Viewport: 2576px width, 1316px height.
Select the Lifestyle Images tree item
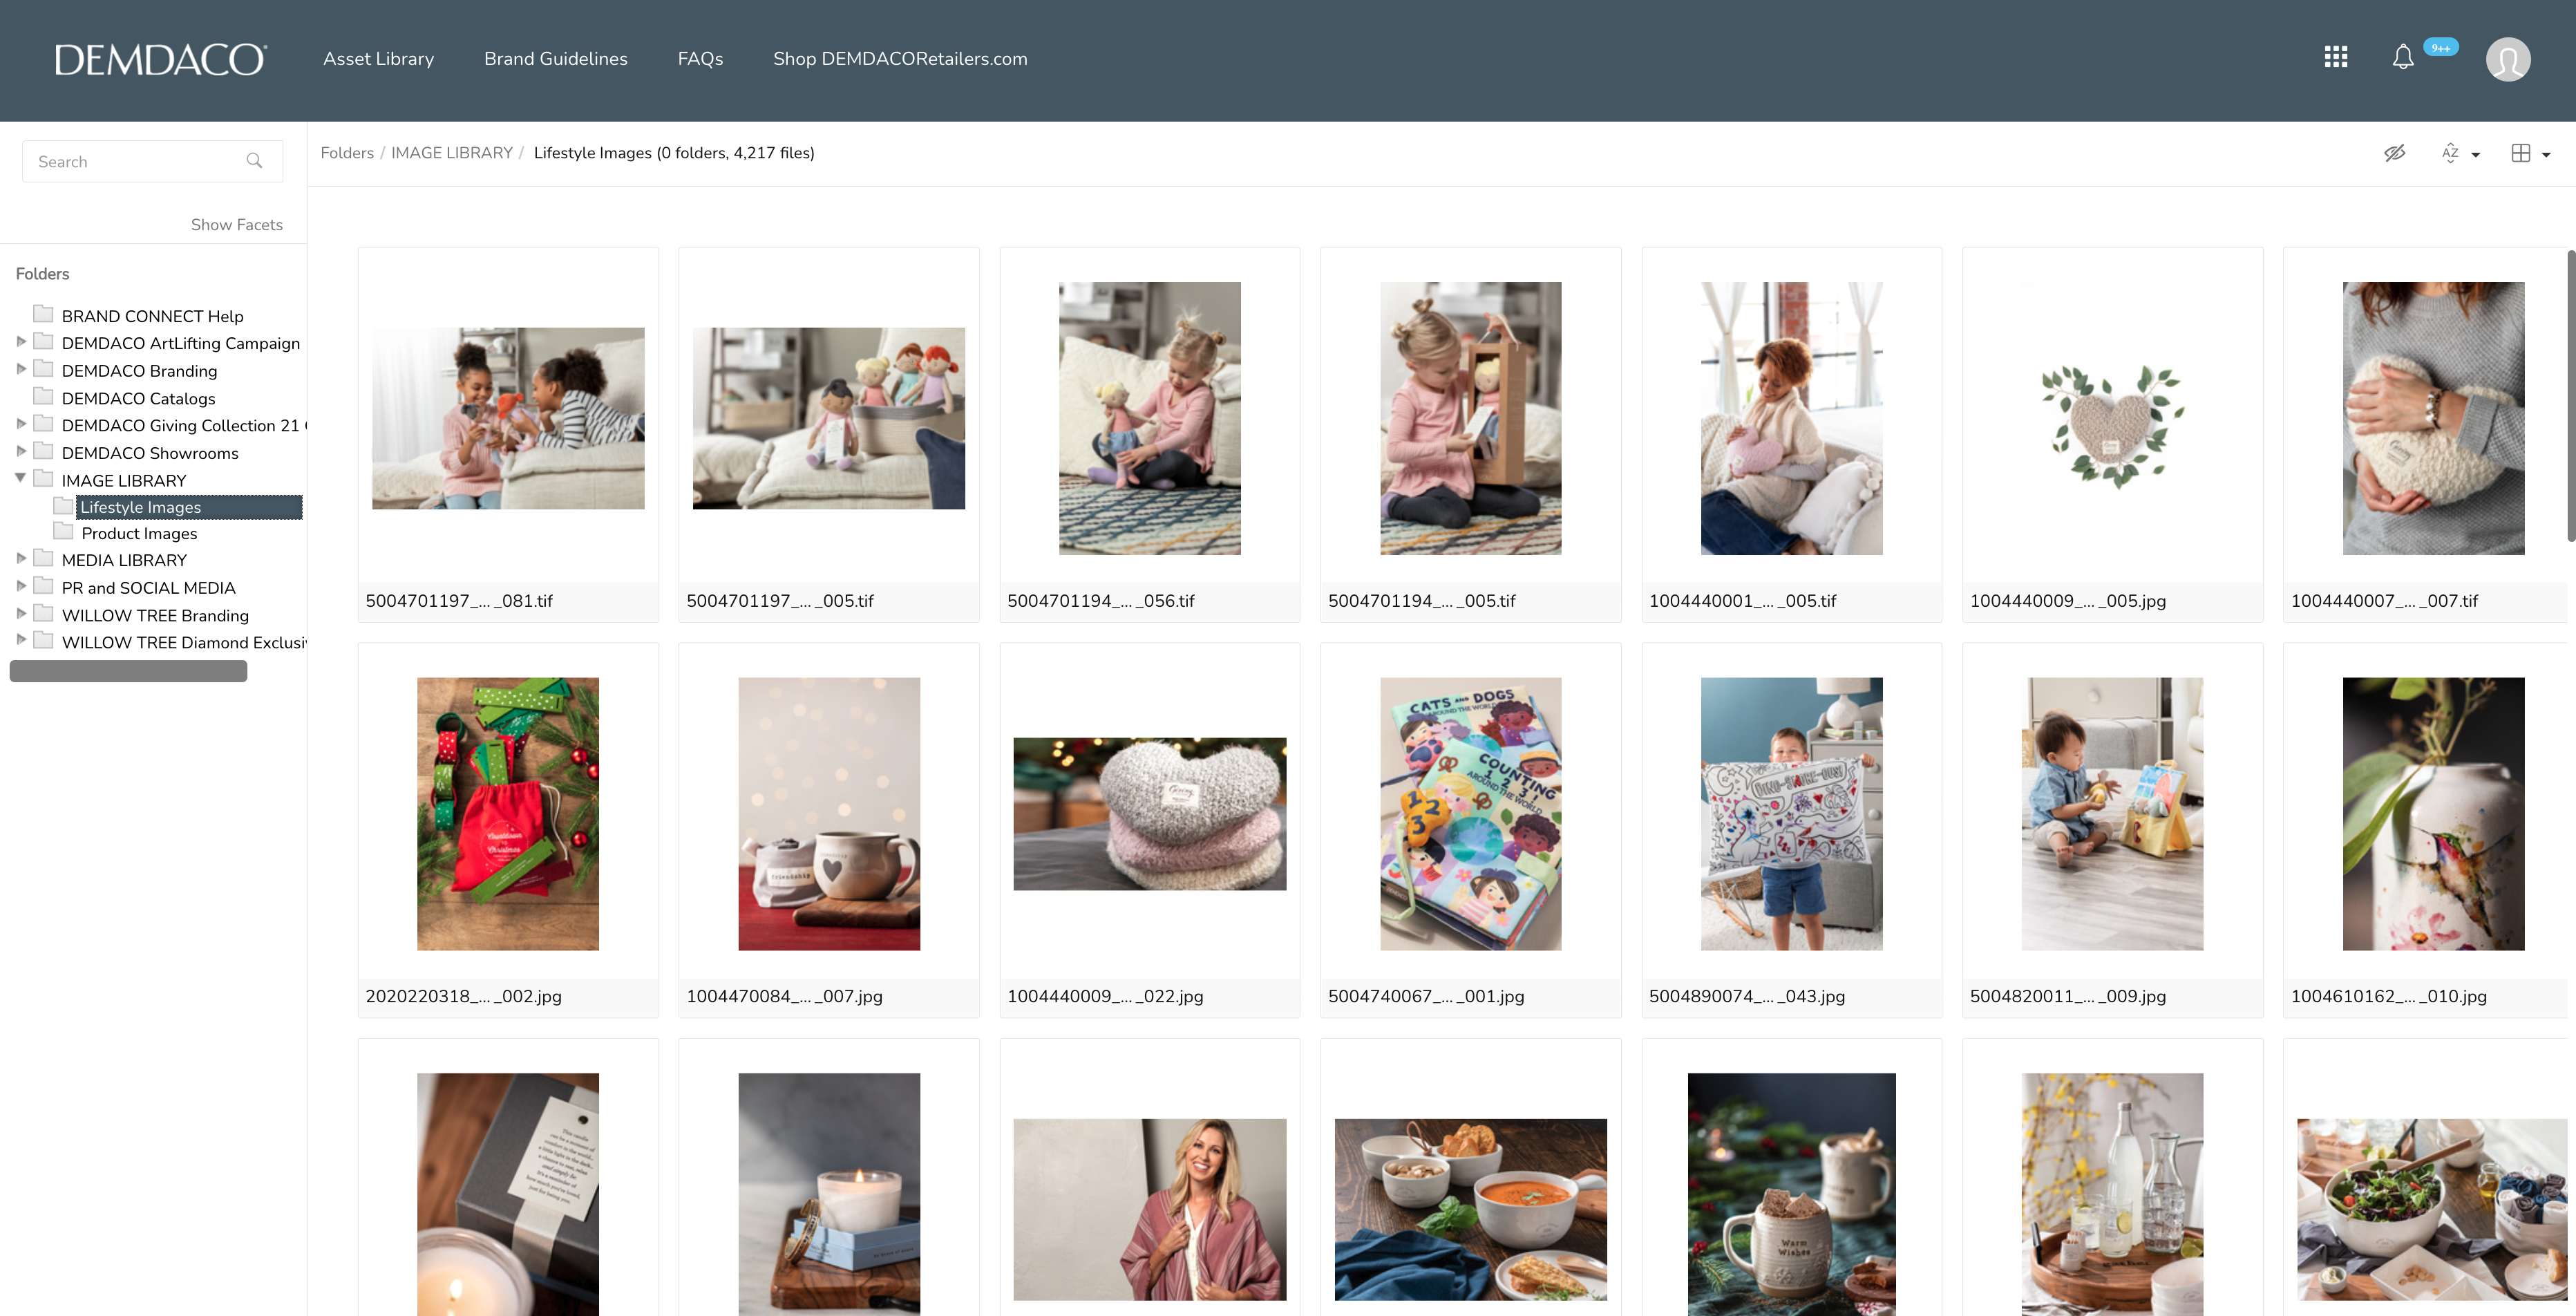tap(189, 507)
